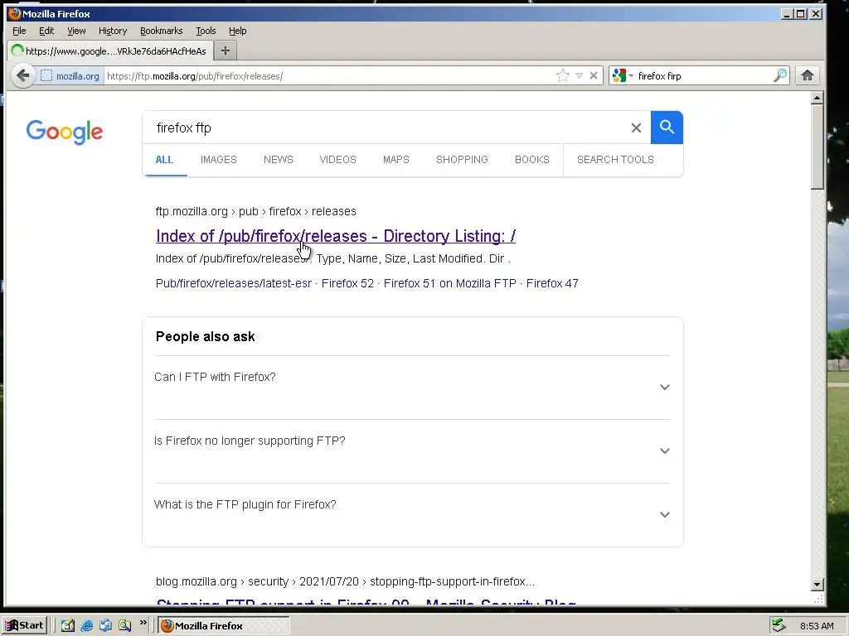This screenshot has height=636, width=849.
Task: Open the Firefox 47 sitelink
Action: [x=552, y=283]
